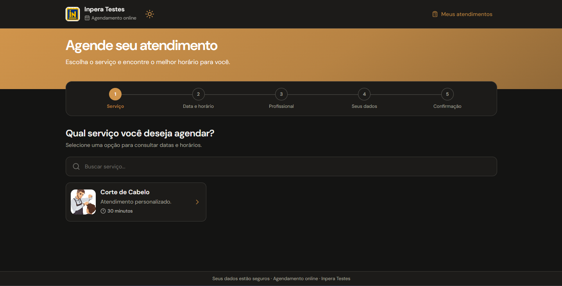The image size is (562, 286).
Task: Click the Escolha o serviço subtitle text
Action: point(148,62)
